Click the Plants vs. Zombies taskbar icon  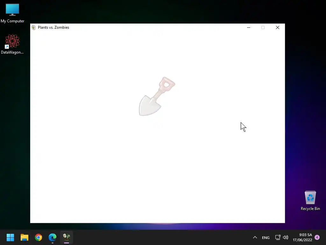[x=67, y=237]
